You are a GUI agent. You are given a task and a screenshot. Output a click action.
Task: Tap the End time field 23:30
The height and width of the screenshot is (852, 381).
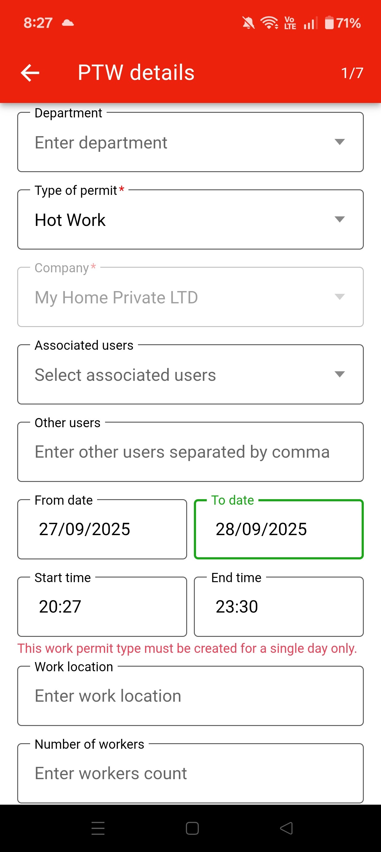click(x=278, y=607)
